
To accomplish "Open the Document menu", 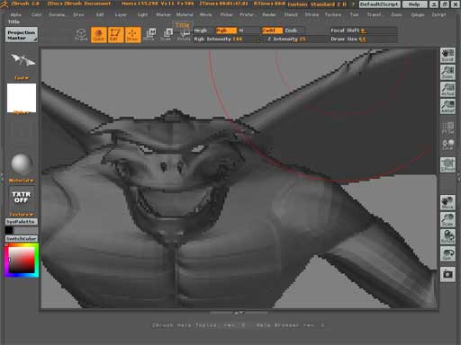I will coord(59,14).
